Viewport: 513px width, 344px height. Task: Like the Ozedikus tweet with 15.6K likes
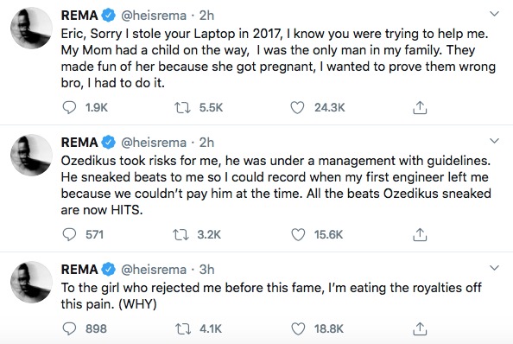(x=298, y=234)
